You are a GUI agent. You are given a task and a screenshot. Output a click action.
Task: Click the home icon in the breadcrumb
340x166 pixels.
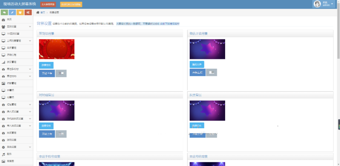[x=38, y=12]
